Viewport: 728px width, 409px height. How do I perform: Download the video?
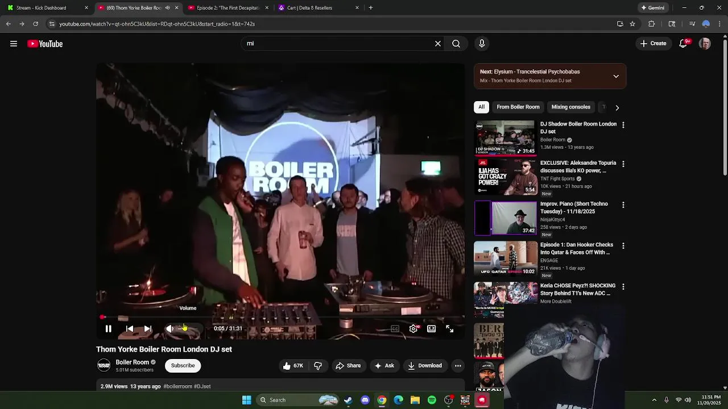click(x=424, y=366)
